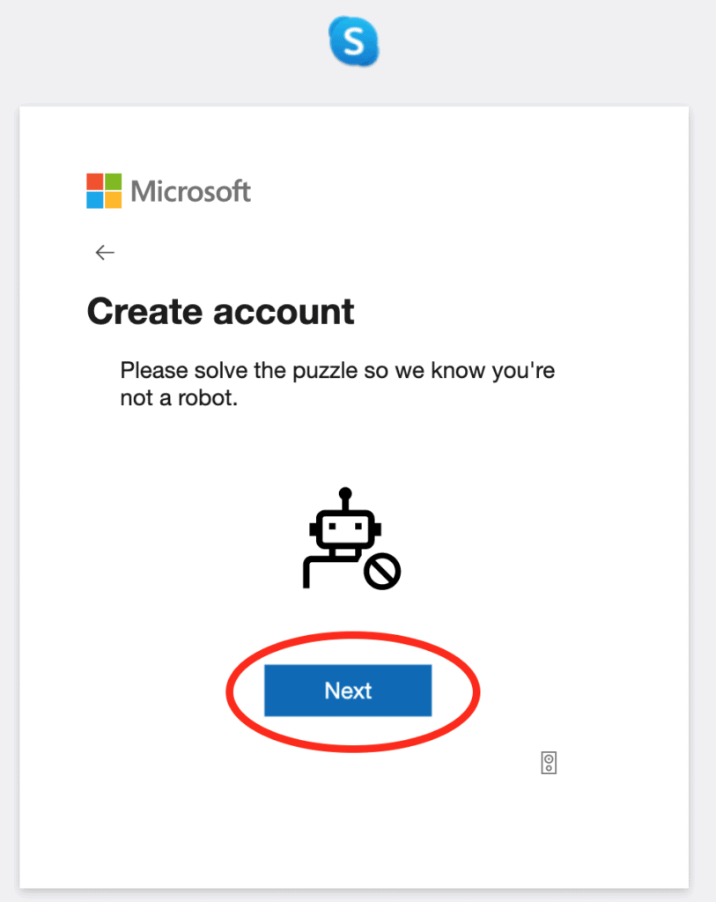
Task: Click the green square of the Microsoft logo
Action: 113,181
